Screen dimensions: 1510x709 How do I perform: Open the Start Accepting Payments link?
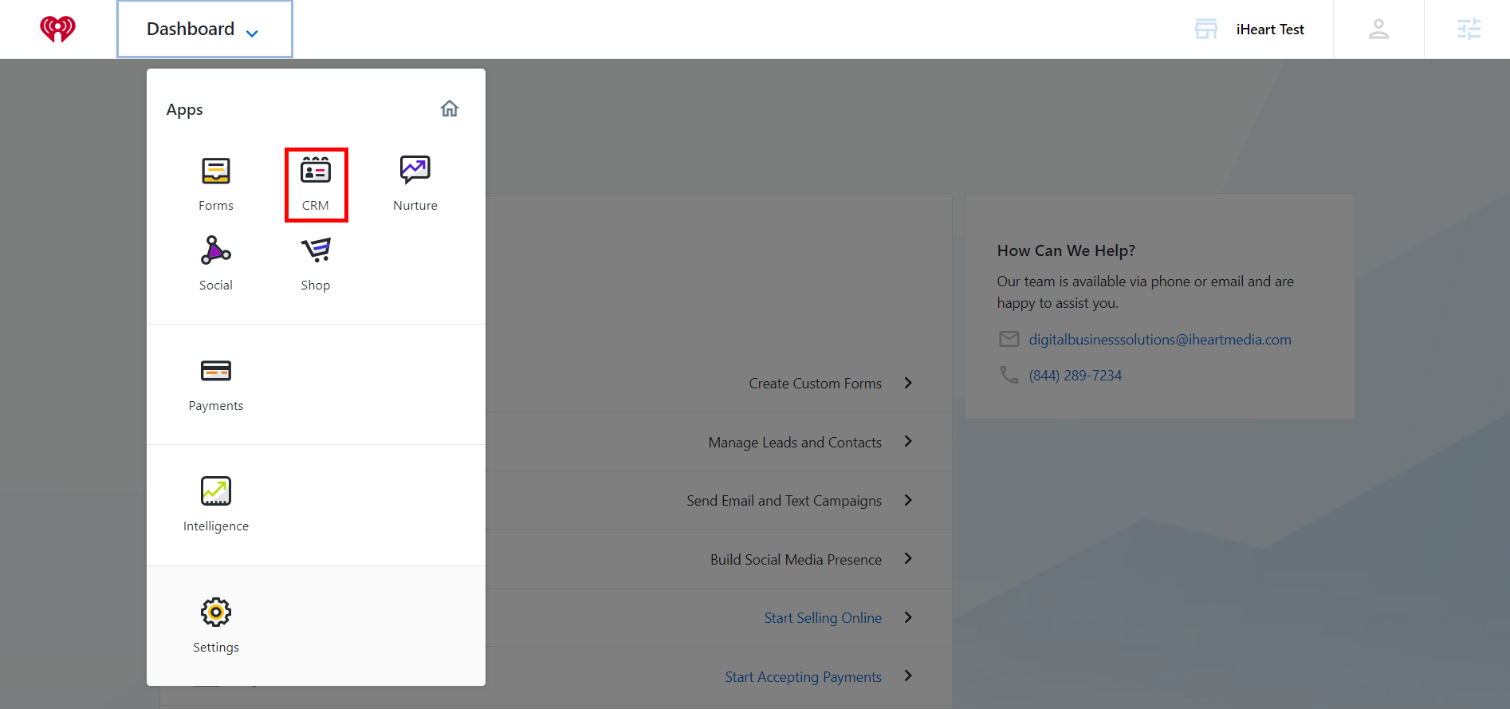tap(803, 677)
